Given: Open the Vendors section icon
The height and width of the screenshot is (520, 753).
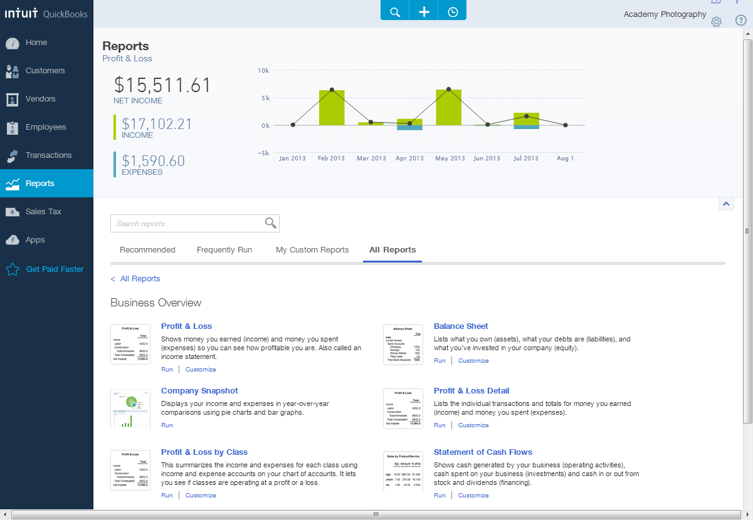Looking at the screenshot, I should click(13, 99).
